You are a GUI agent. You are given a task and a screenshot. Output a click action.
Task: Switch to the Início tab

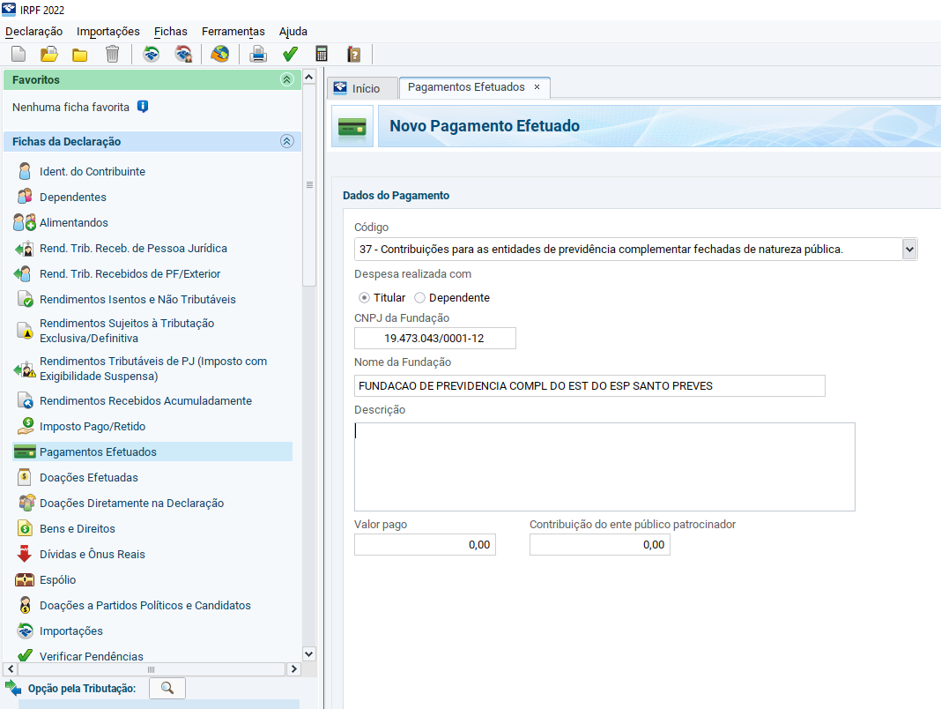357,88
